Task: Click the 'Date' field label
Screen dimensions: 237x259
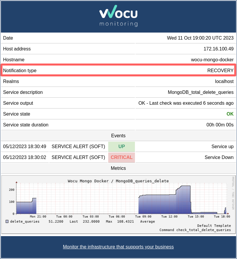Action: pyautogui.click(x=8, y=38)
